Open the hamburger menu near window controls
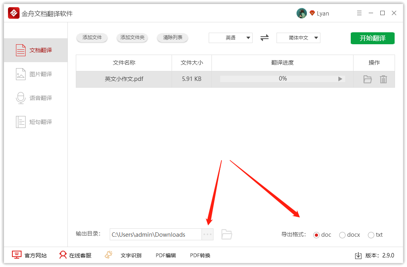 coord(359,13)
